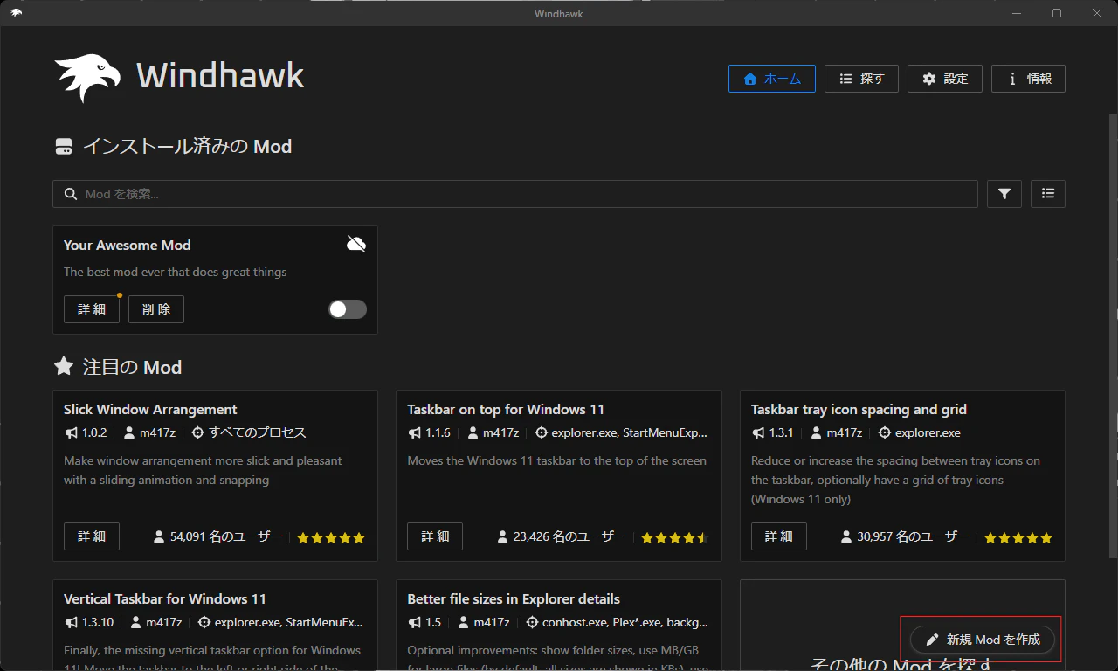Open 詳細 for Your Awesome Mod
This screenshot has width=1118, height=671.
[92, 309]
